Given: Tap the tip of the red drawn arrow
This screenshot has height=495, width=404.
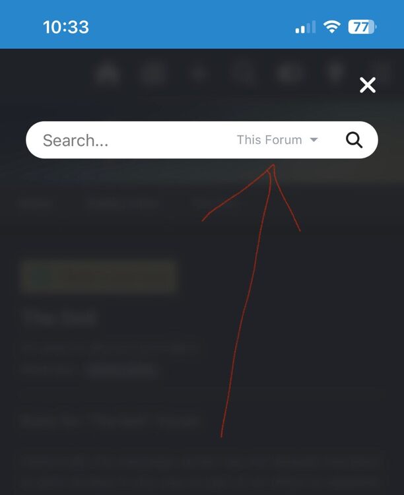Looking at the screenshot, I should click(x=273, y=166).
